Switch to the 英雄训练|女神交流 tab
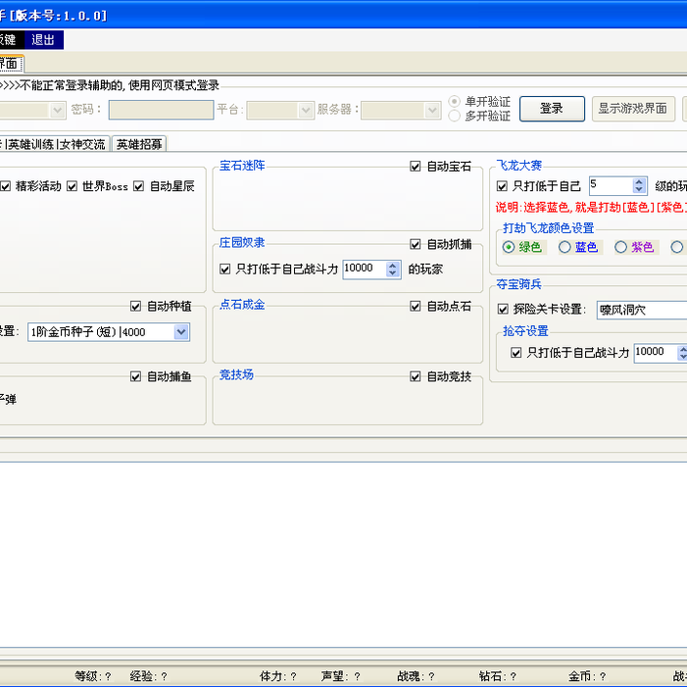This screenshot has height=687, width=687. click(x=55, y=144)
